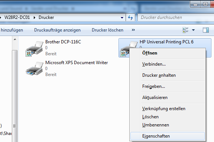This screenshot has width=214, height=142.
Task: Click Drucker löschen toolbar button
Action: tap(107, 30)
